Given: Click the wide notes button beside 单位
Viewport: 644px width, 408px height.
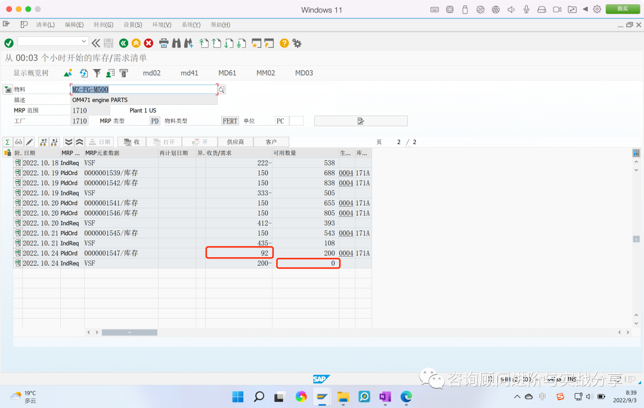Looking at the screenshot, I should 361,121.
